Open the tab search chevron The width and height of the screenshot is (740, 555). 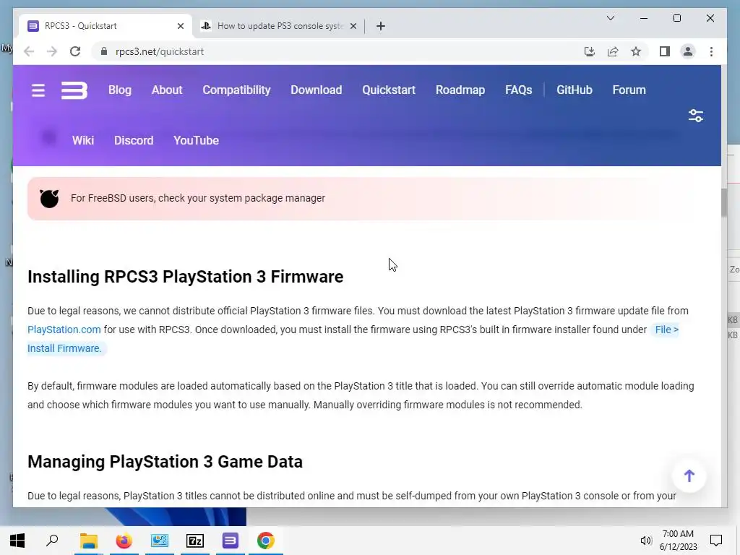610,18
